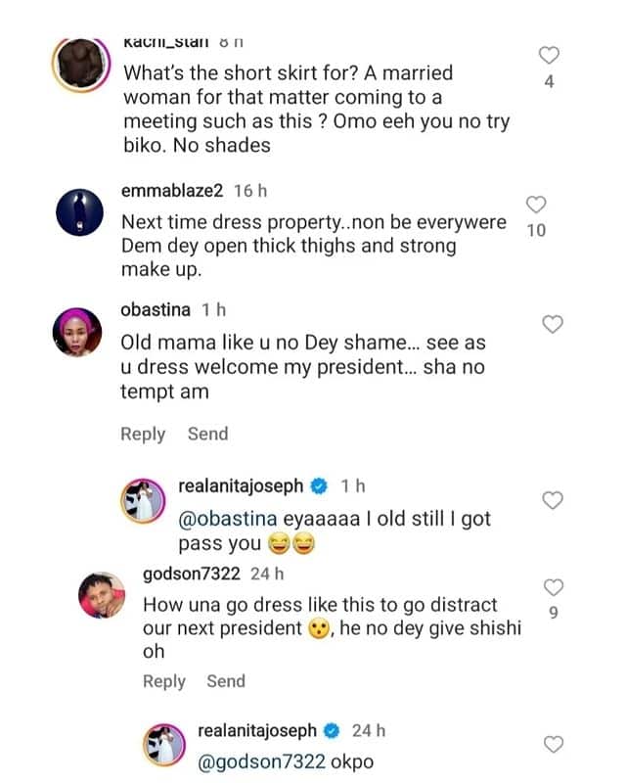Tap heart on obastina's comment
Image resolution: width=626 pixels, height=783 pixels.
(x=553, y=323)
